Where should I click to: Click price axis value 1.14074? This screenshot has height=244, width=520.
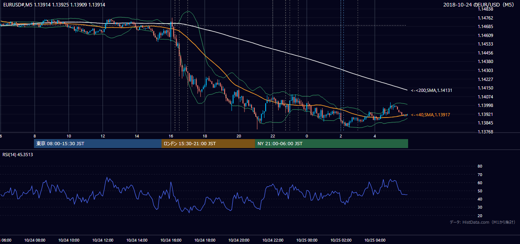click(485, 97)
